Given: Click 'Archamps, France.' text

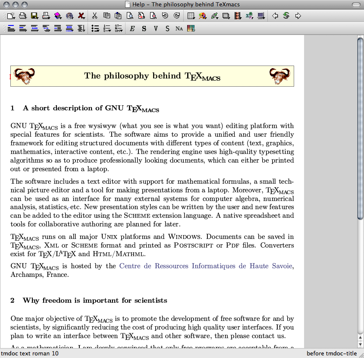Looking at the screenshot, I should pyautogui.click(x=40, y=275).
